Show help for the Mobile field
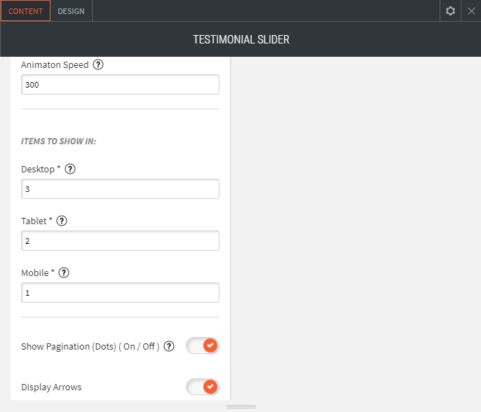 pyautogui.click(x=64, y=273)
